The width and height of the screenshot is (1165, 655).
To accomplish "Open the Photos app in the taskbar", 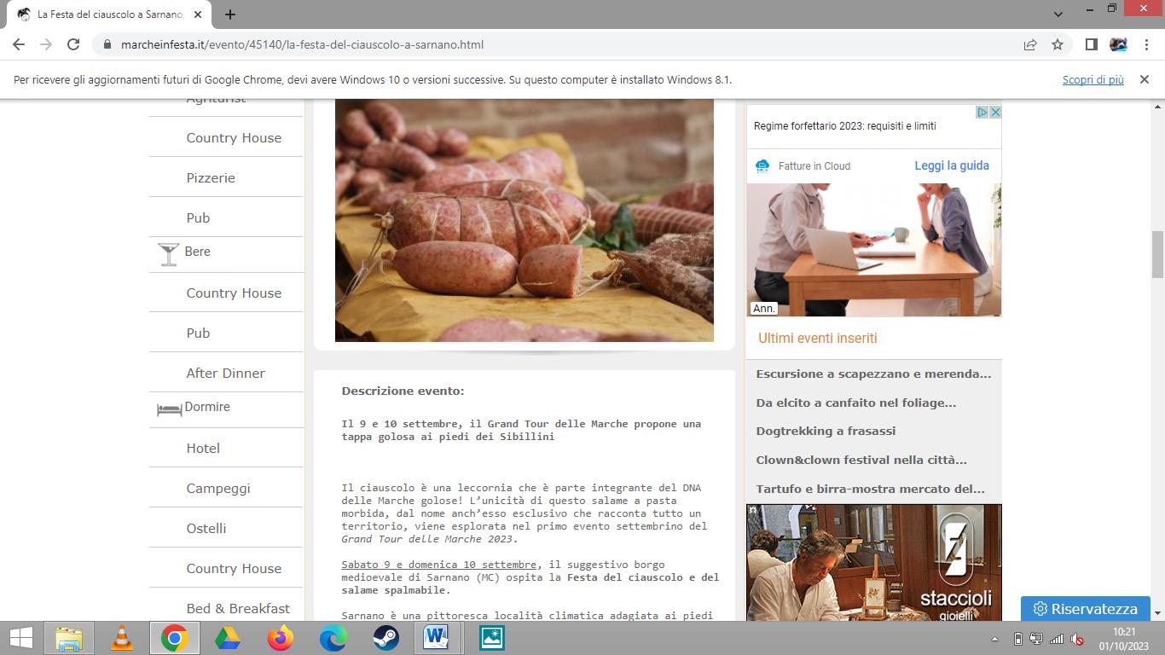I will tap(491, 638).
